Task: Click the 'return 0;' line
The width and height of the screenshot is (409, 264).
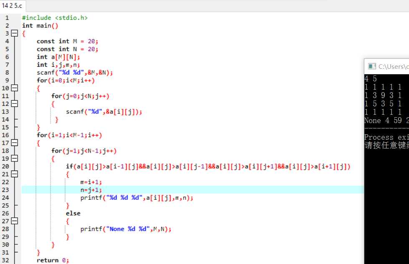Action: [x=53, y=260]
